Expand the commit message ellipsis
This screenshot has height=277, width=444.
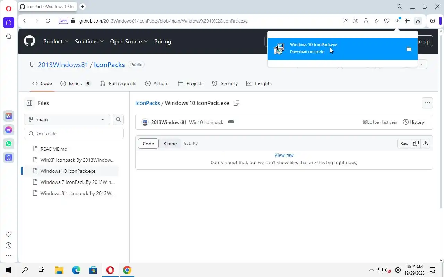point(231,122)
